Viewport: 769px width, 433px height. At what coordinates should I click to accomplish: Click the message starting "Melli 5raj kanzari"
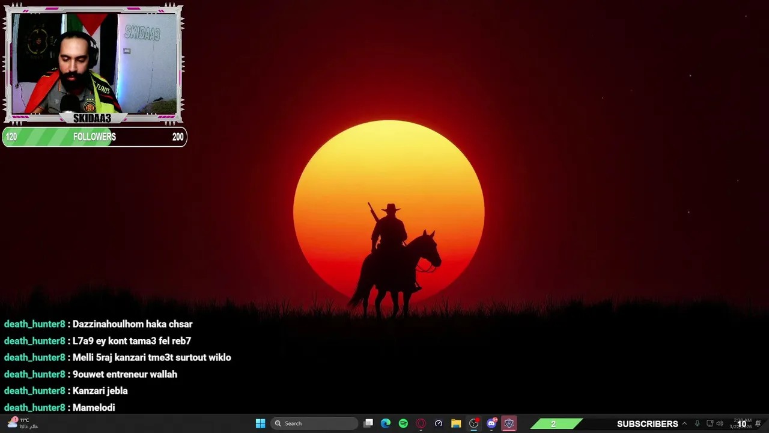tap(151, 357)
